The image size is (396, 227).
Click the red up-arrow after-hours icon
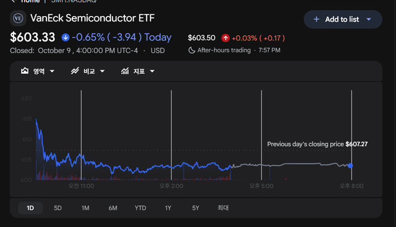225,38
